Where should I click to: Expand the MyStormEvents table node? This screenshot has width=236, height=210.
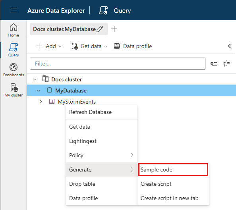click(41, 102)
